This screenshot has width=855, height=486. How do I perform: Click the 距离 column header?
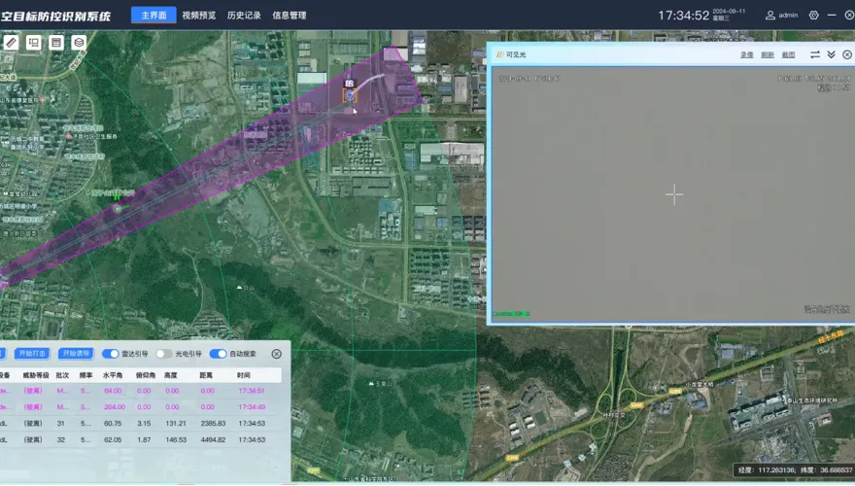[x=206, y=375]
